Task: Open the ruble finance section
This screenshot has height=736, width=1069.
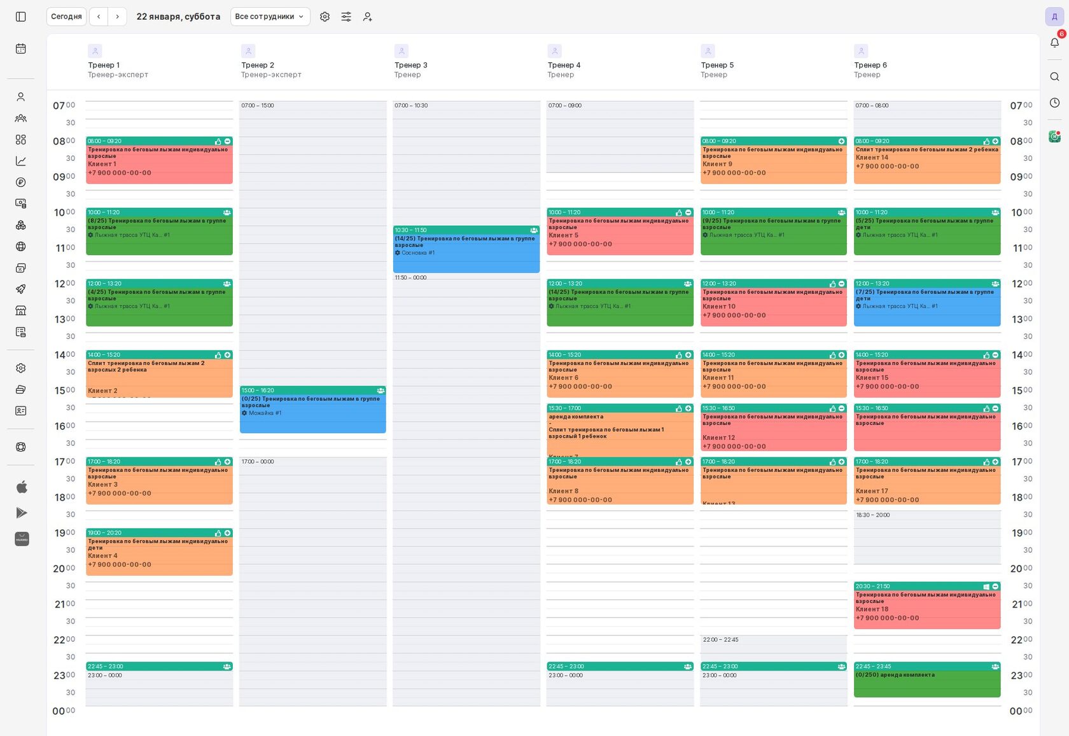Action: (21, 183)
